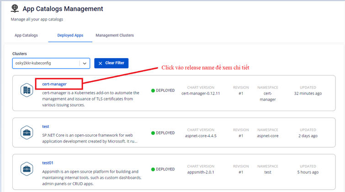Click the appsmith-2.0.1 chart version
345x192 pixels.
[x=201, y=172]
